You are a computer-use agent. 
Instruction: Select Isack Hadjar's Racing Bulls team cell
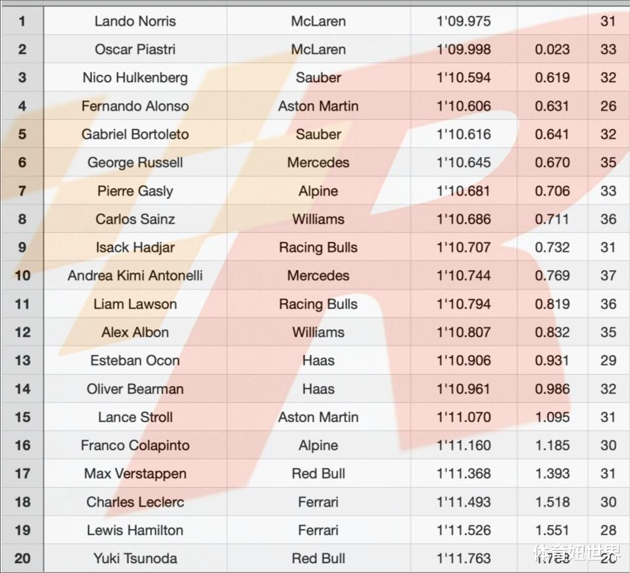point(318,247)
